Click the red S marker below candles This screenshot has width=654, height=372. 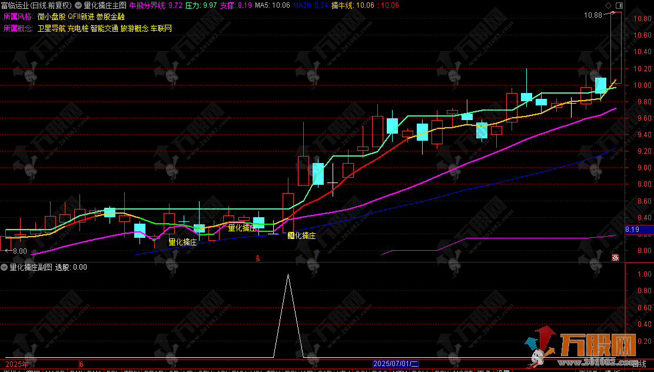(258, 258)
